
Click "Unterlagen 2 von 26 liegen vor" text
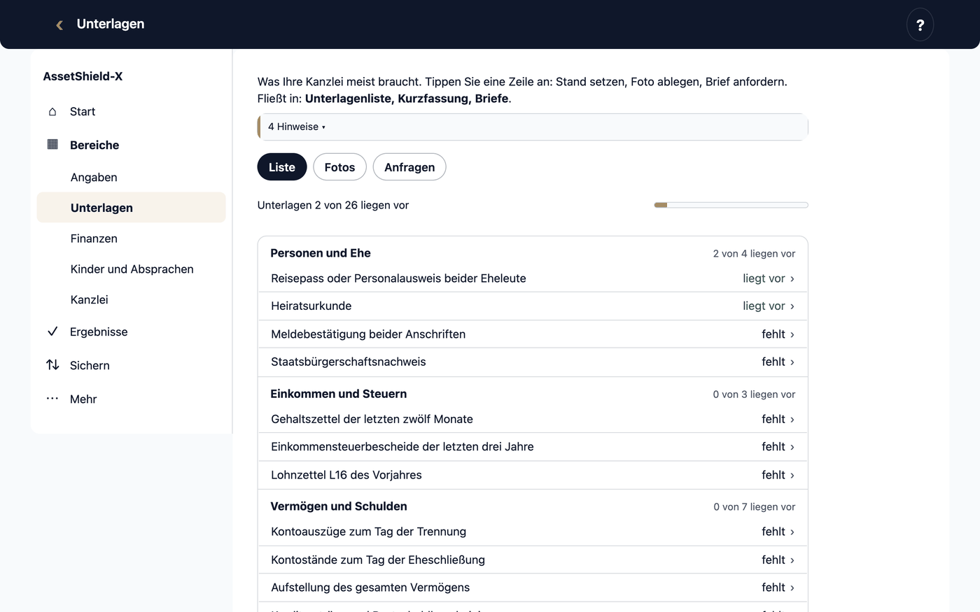(x=333, y=205)
